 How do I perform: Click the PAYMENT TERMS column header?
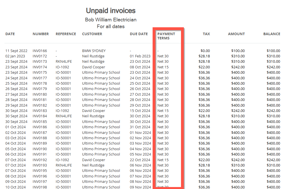(x=166, y=36)
